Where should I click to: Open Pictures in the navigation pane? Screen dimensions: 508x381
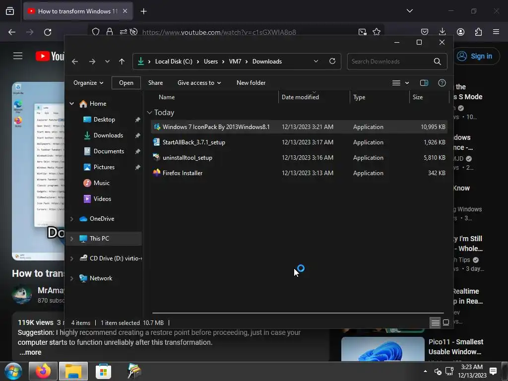coord(104,167)
